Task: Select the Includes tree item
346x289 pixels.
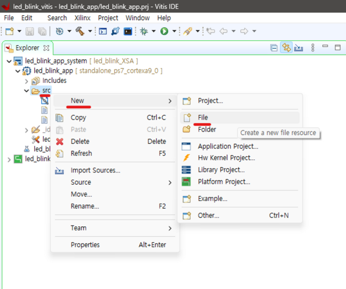Action: pos(54,81)
